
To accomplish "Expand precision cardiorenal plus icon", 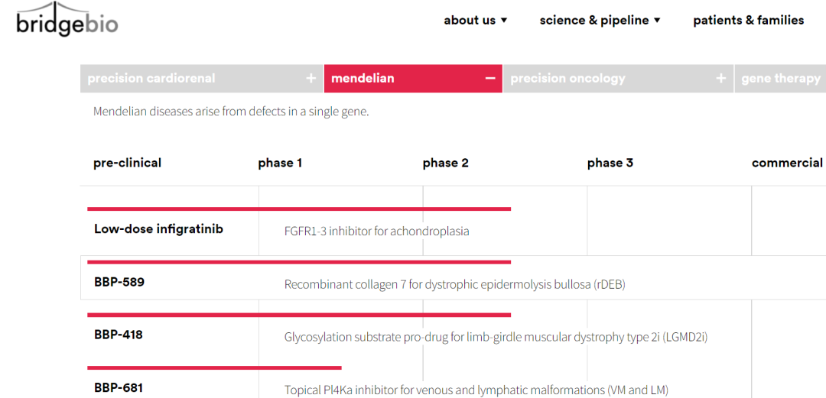I will point(311,79).
